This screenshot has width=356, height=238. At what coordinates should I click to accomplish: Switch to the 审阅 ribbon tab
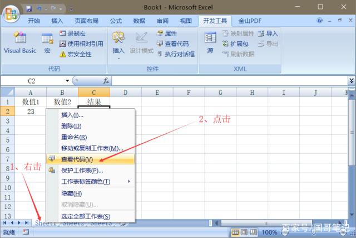pos(162,21)
